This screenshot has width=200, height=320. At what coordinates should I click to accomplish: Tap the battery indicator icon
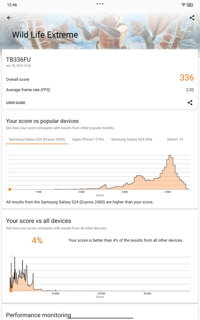[x=190, y=5]
